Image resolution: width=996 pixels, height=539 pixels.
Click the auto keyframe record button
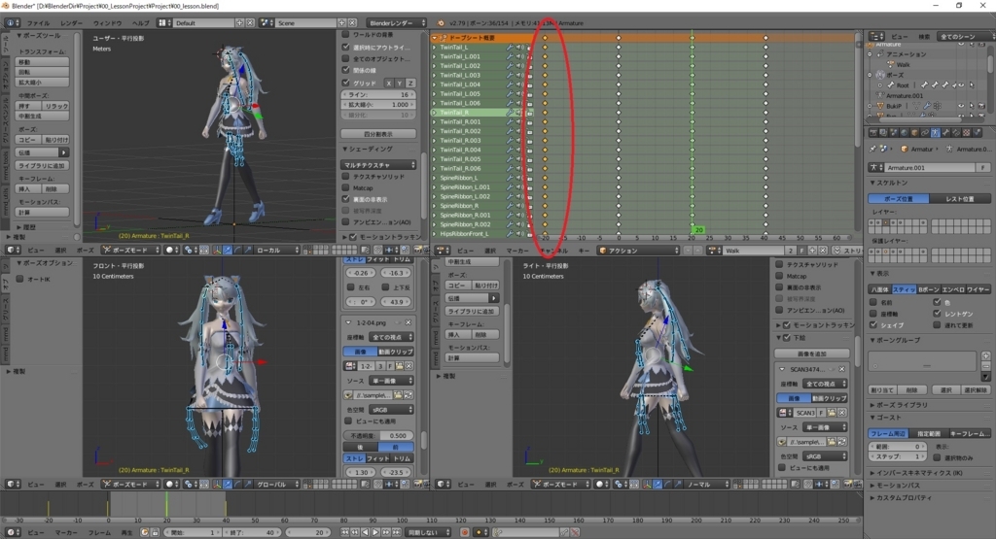[x=464, y=532]
